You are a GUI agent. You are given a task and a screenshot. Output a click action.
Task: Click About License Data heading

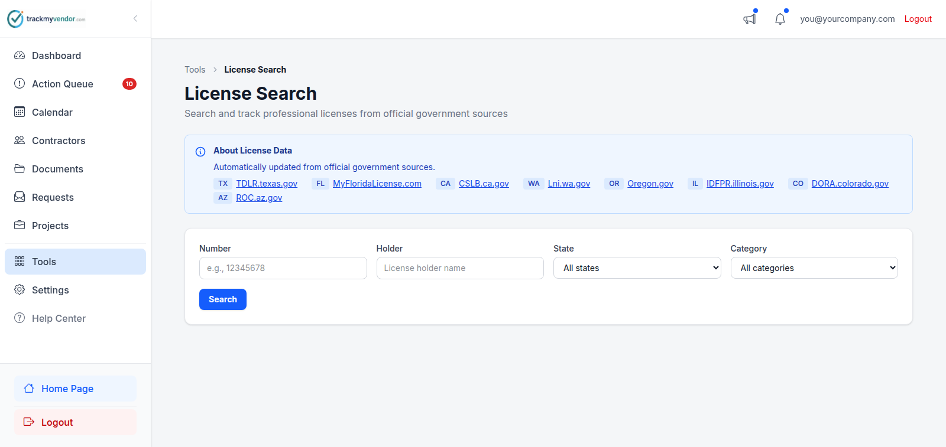pyautogui.click(x=253, y=151)
